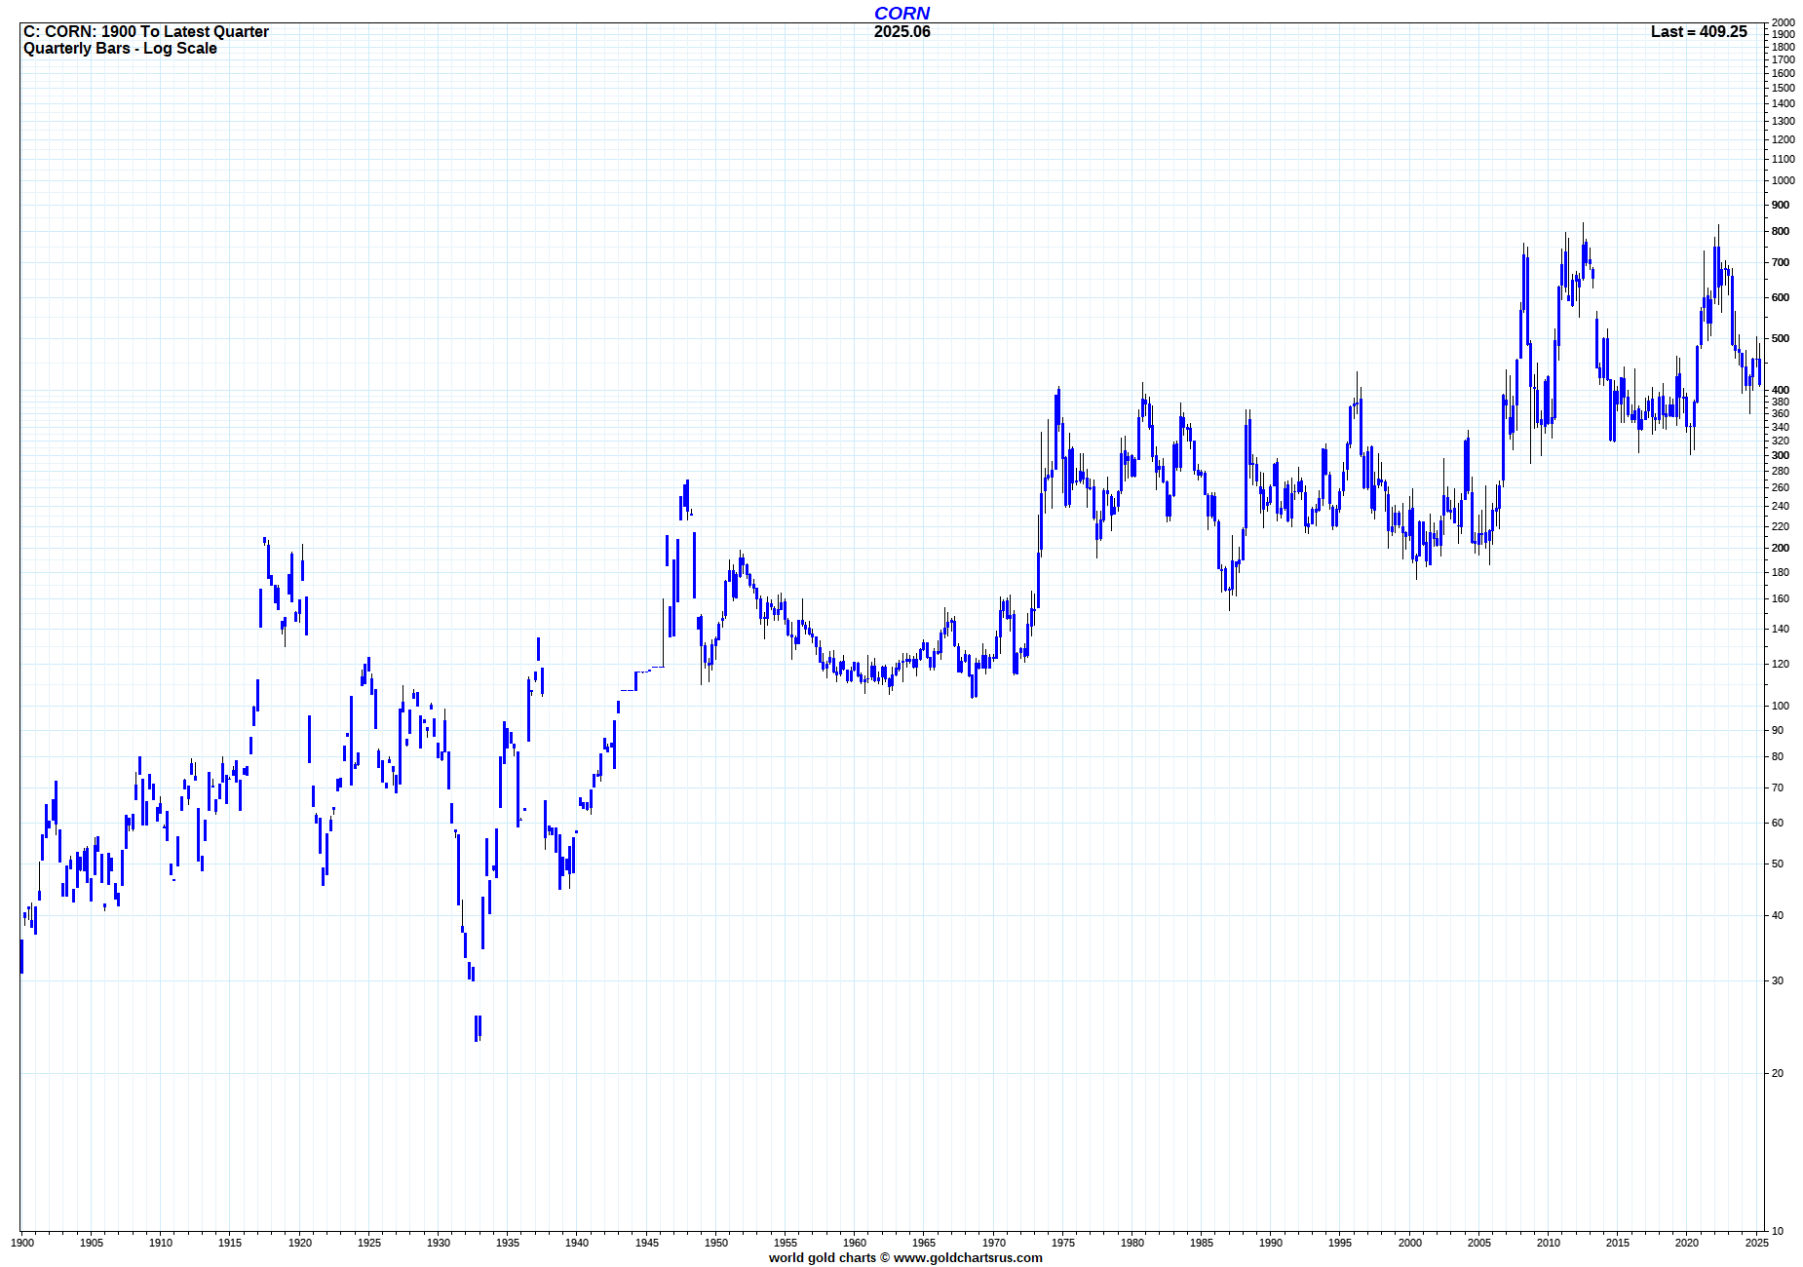This screenshot has height=1267, width=1803.
Task: Click the 1985 x-axis label
Action: pyautogui.click(x=1202, y=1243)
